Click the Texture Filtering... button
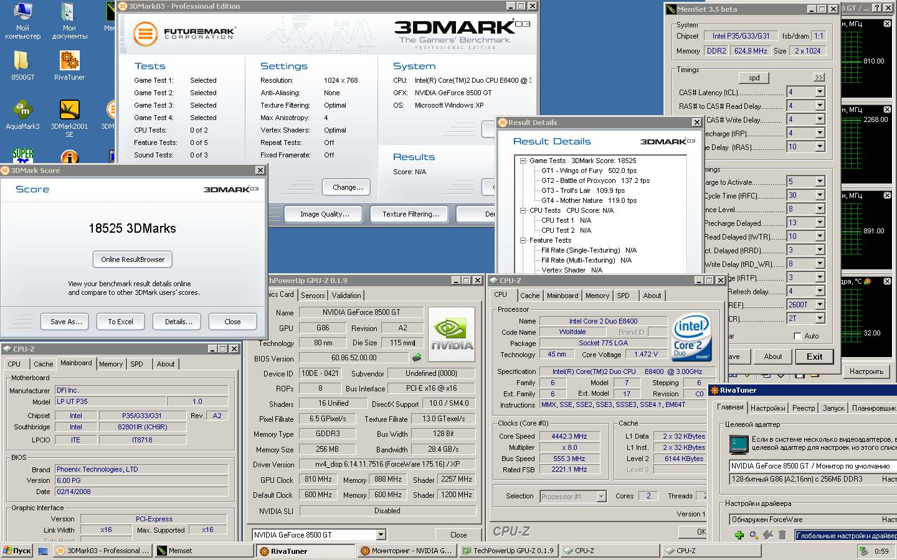The height and width of the screenshot is (560, 897). (x=411, y=214)
